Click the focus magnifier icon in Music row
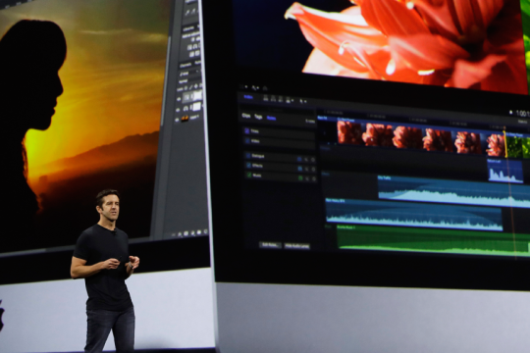 pos(307,178)
